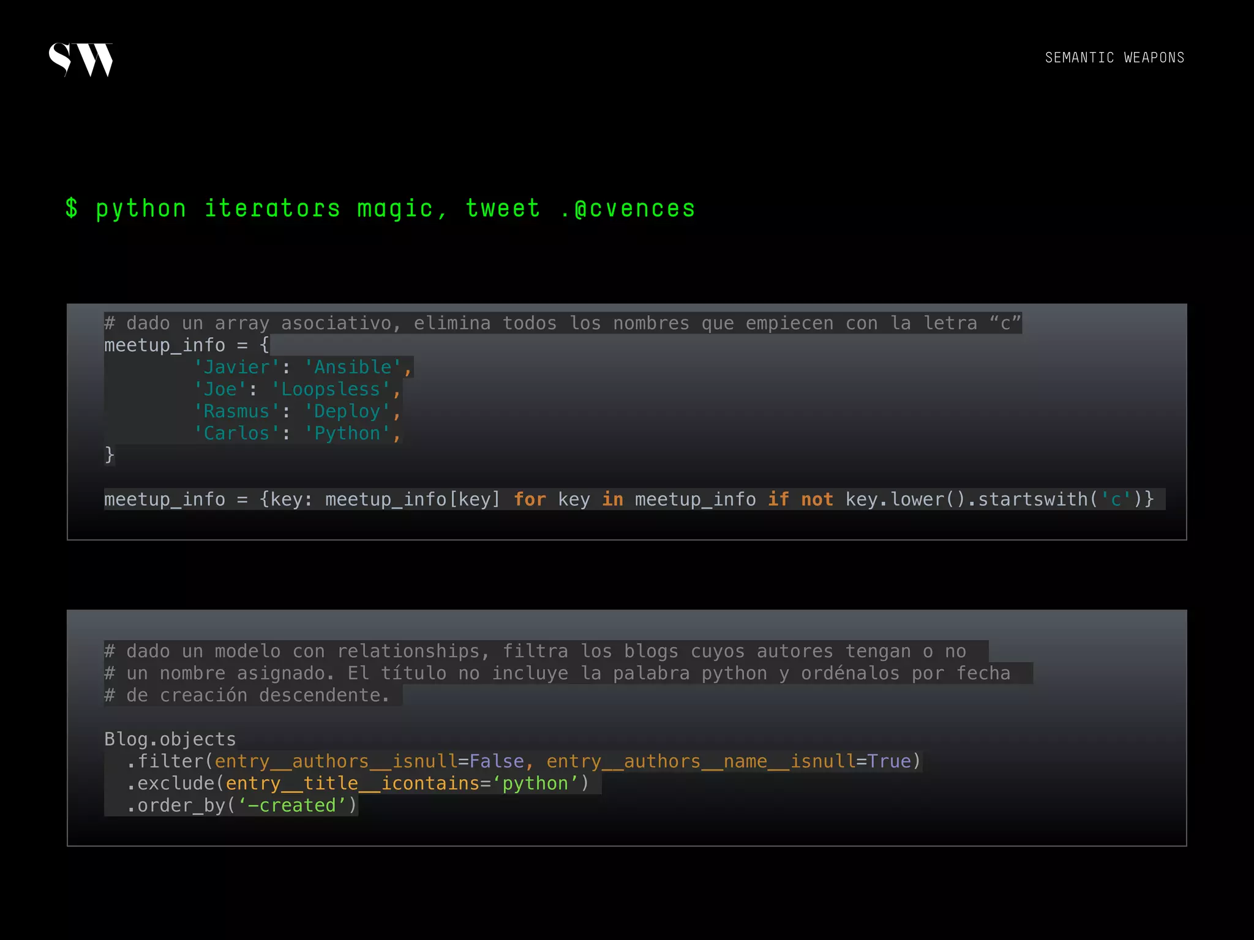Click the line "meetup_info = {"
The height and width of the screenshot is (940, 1254).
[x=187, y=345]
